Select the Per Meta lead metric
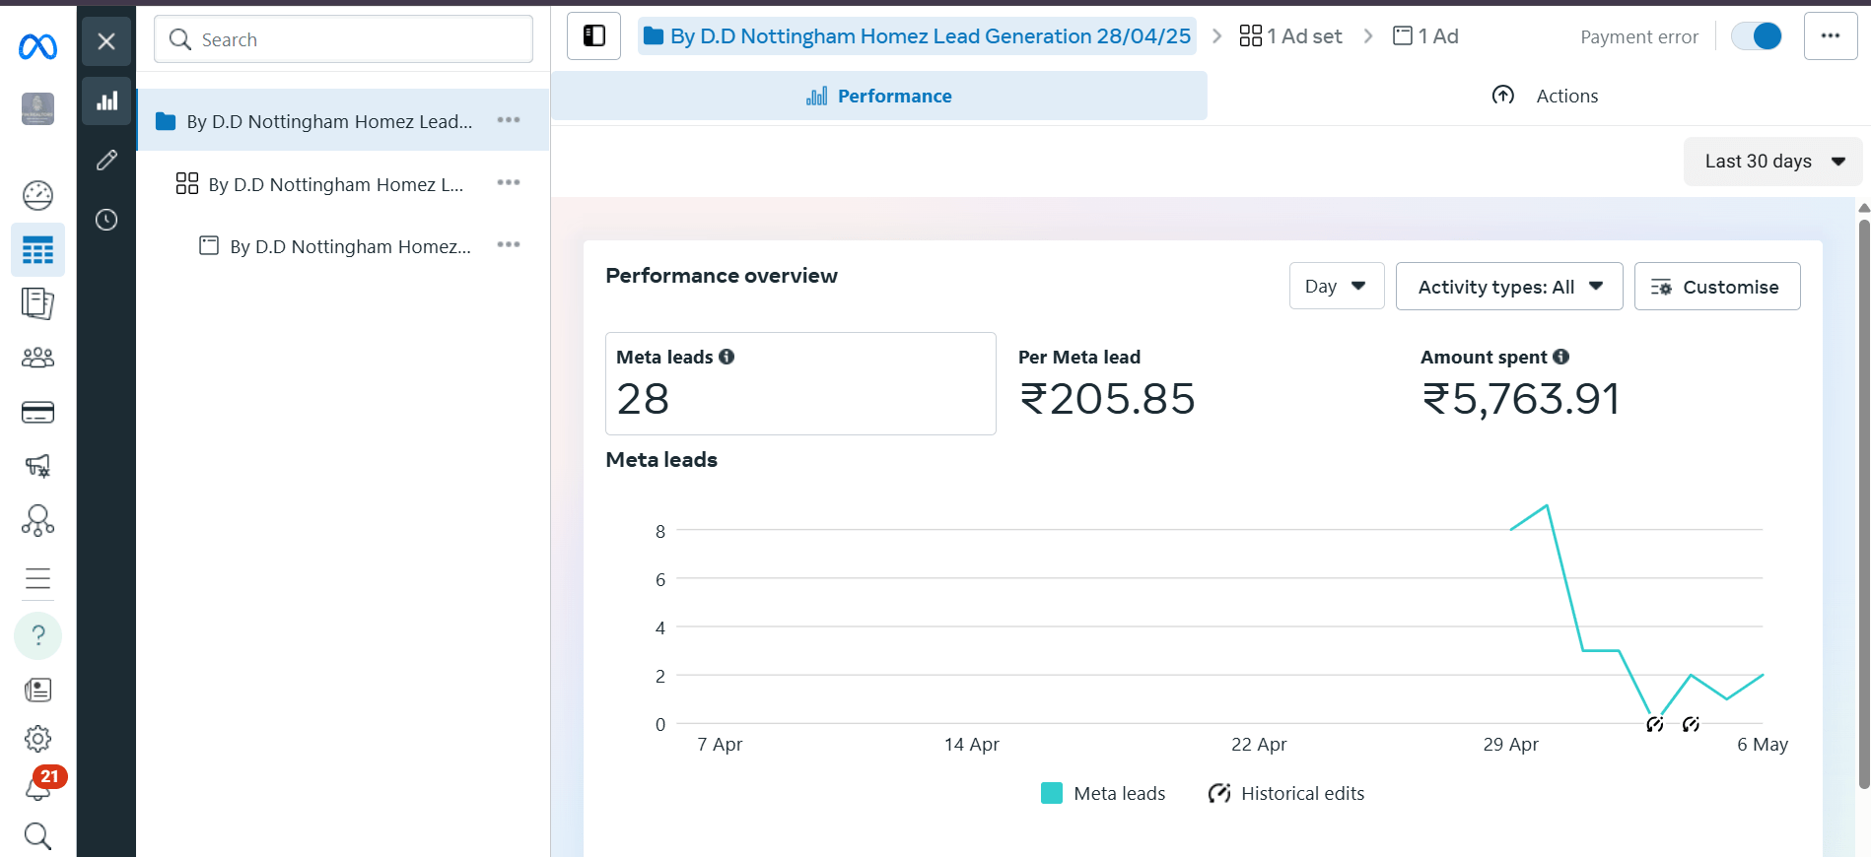The height and width of the screenshot is (857, 1871). [x=1107, y=383]
